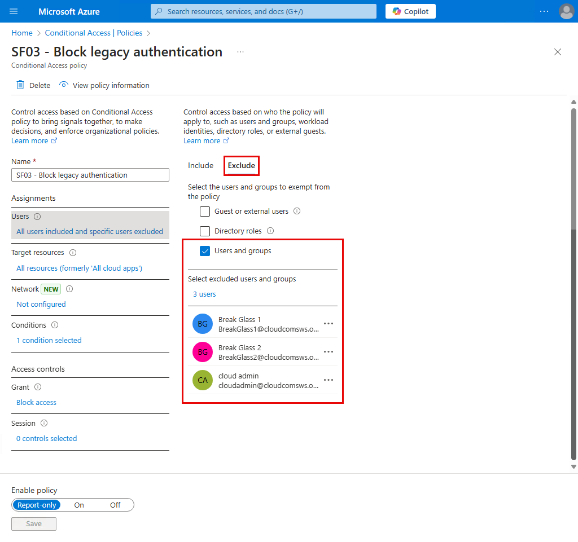
Task: Open info icon next to Grant
Action: click(x=38, y=387)
